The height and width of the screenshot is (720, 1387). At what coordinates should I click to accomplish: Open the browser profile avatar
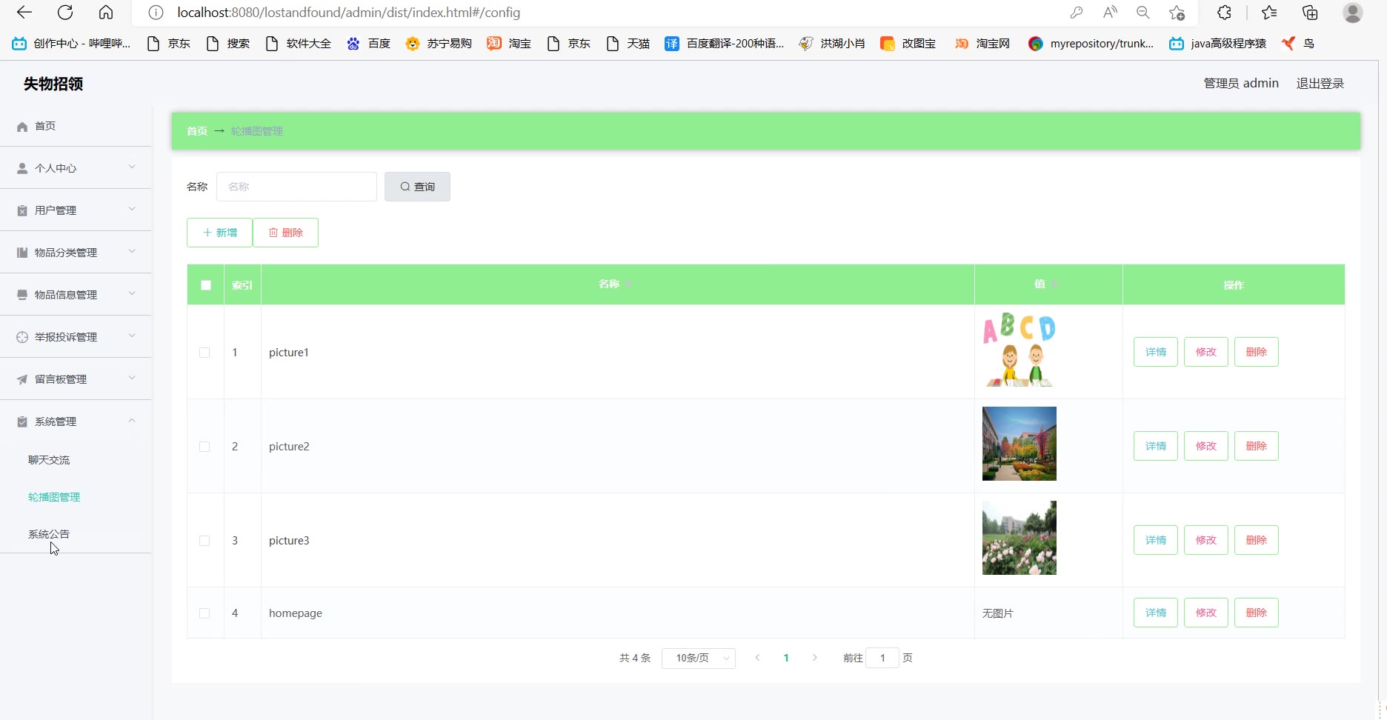[x=1353, y=13]
